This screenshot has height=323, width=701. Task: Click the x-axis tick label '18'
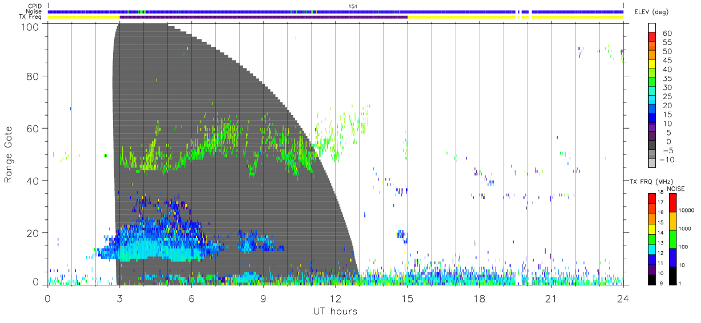(x=480, y=299)
